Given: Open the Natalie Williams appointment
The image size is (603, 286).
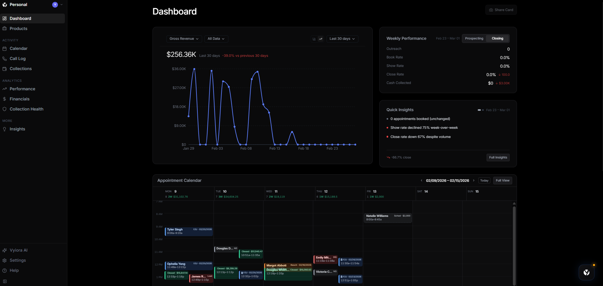Looking at the screenshot, I should tap(388, 218).
